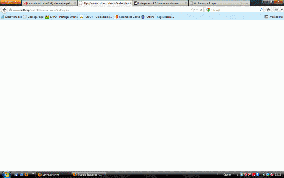This screenshot has height=178, width=284.
Task: Click the add-on icon next to Home
Action: tap(277, 10)
